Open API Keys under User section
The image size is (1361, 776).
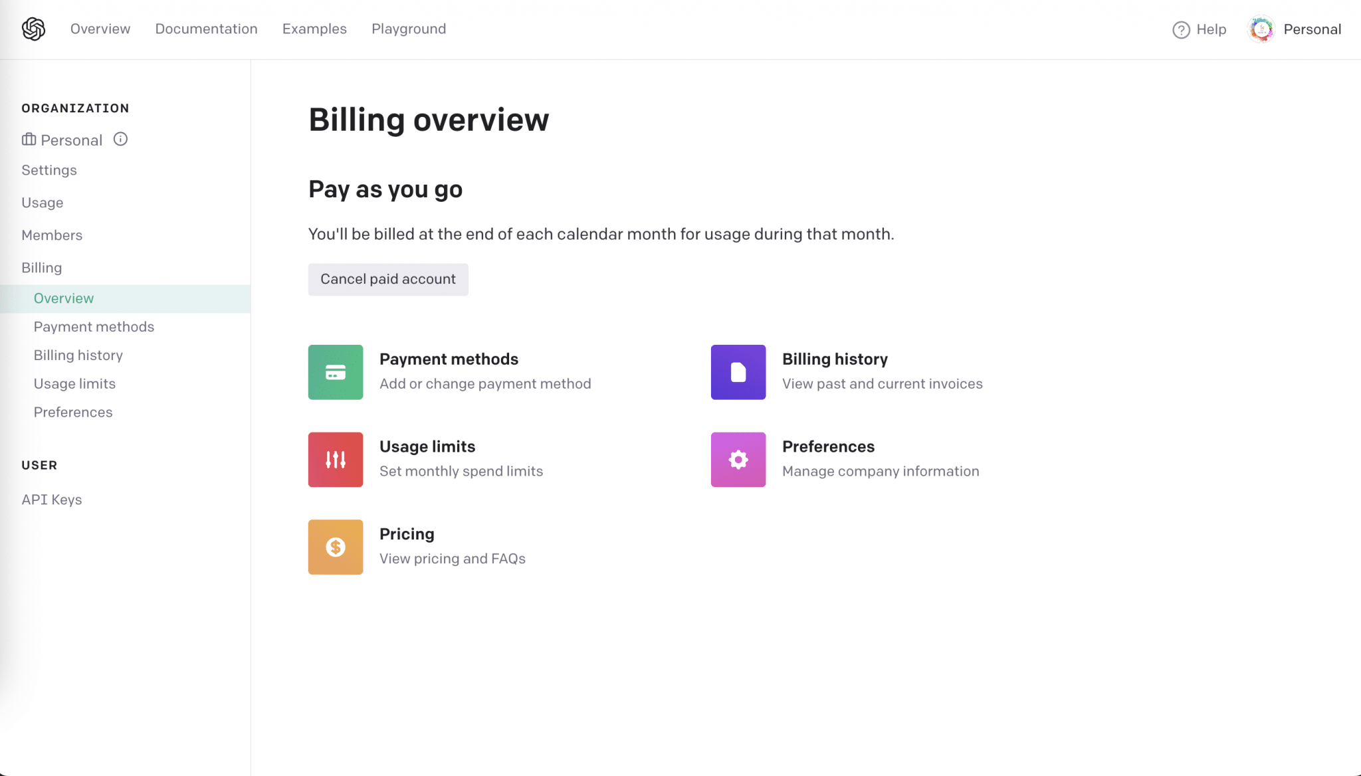(x=52, y=500)
